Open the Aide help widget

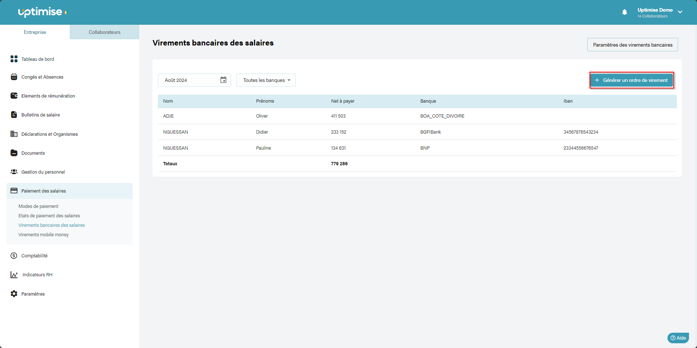[678, 338]
